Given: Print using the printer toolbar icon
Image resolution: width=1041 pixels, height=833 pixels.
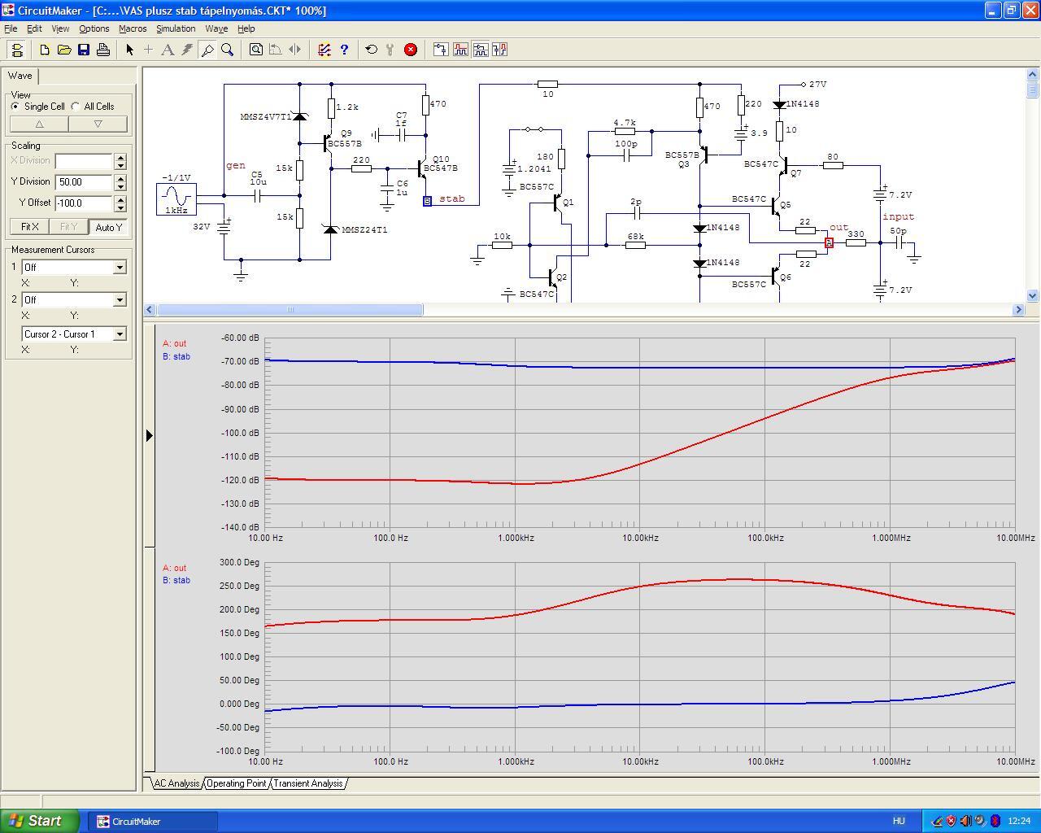Looking at the screenshot, I should [x=103, y=50].
